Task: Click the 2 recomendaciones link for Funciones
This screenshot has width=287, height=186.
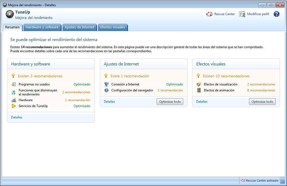Action: [x=76, y=92]
